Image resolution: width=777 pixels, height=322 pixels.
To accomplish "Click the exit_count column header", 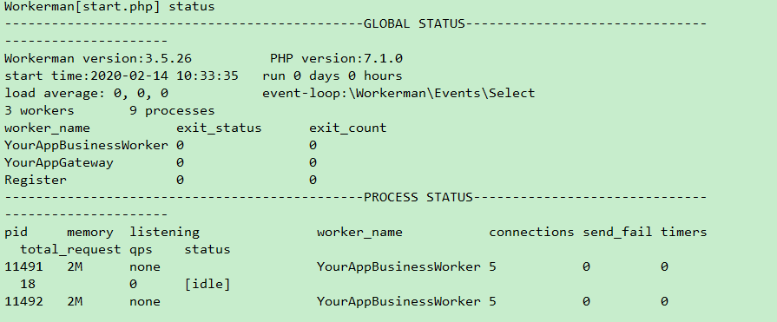I will (x=348, y=128).
